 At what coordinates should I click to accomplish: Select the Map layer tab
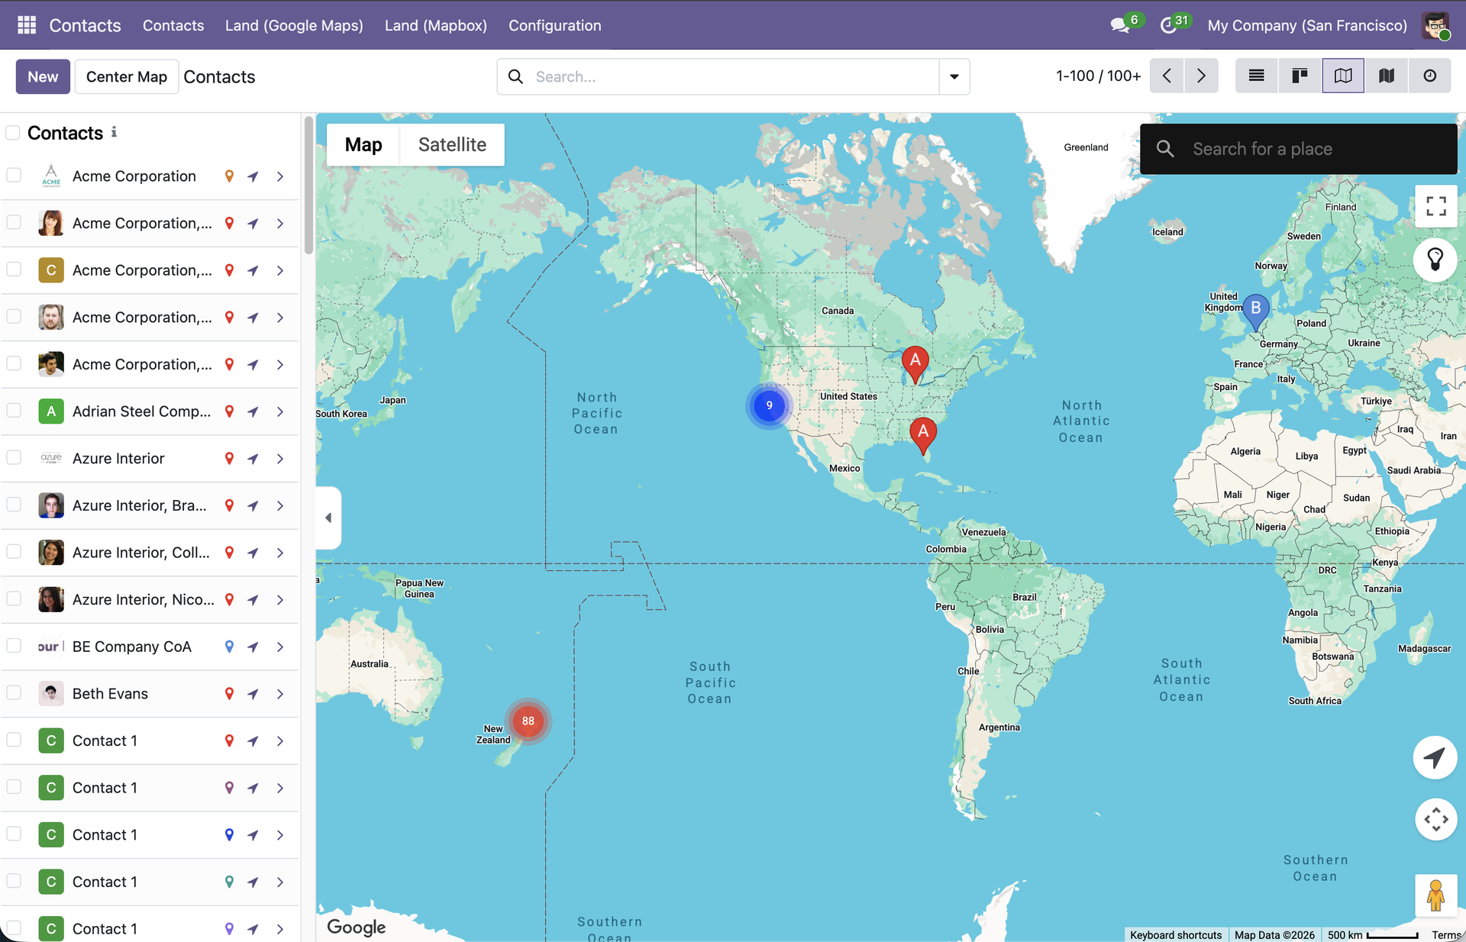pos(363,144)
